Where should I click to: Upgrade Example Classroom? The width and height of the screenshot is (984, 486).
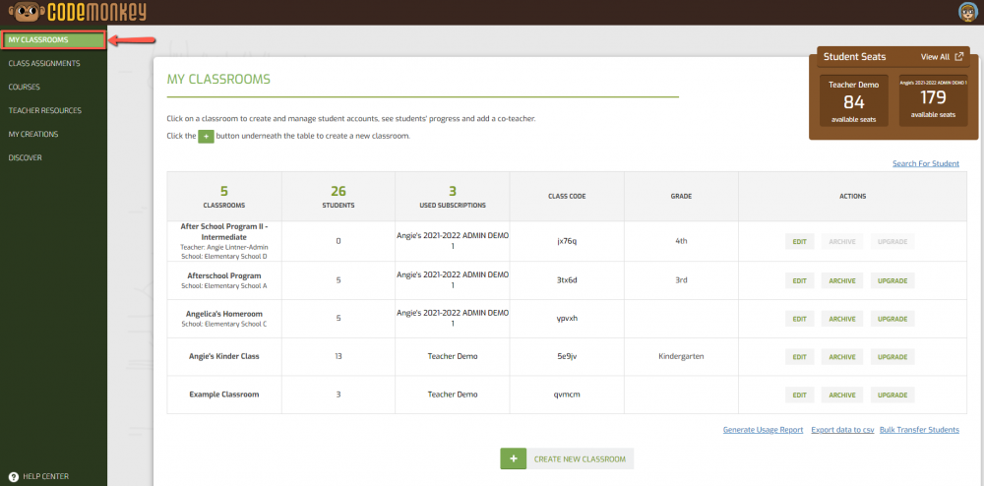pos(892,395)
